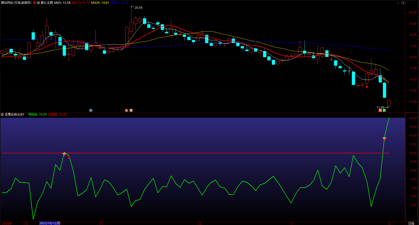Click the 20.00 price axis label
This screenshot has height=225, width=419.
(413, 13)
